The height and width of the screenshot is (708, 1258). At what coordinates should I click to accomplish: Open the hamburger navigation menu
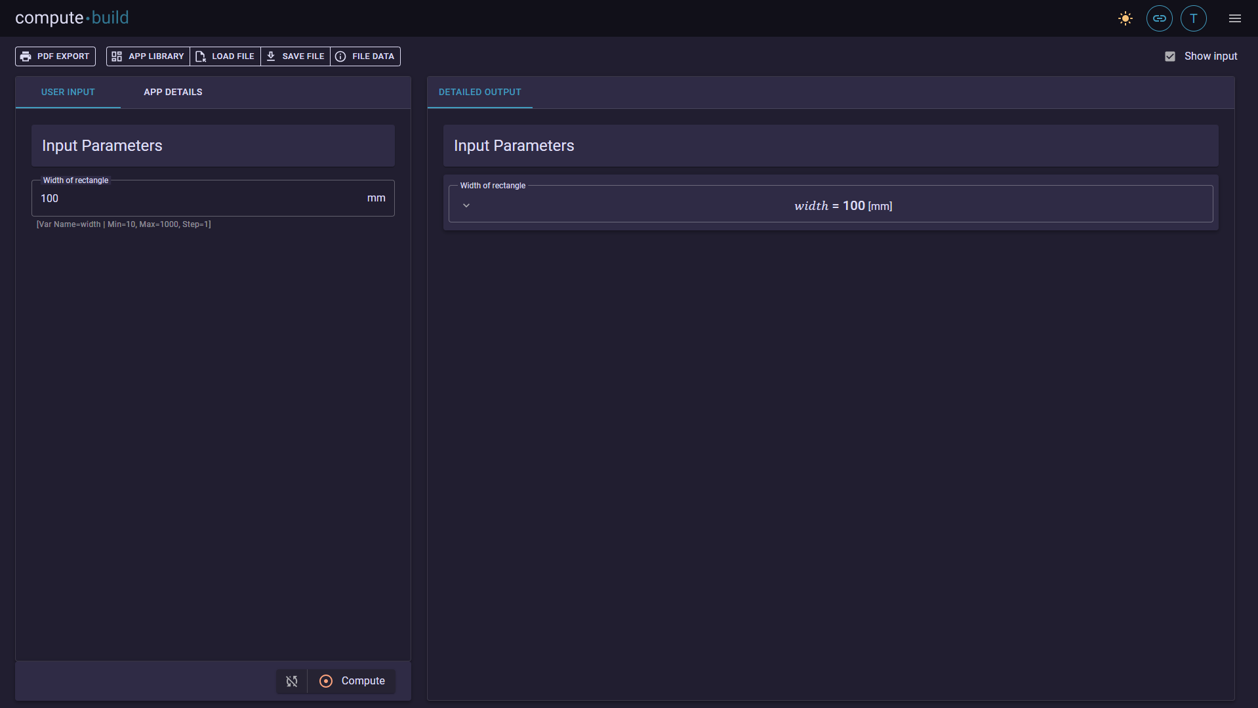point(1235,18)
